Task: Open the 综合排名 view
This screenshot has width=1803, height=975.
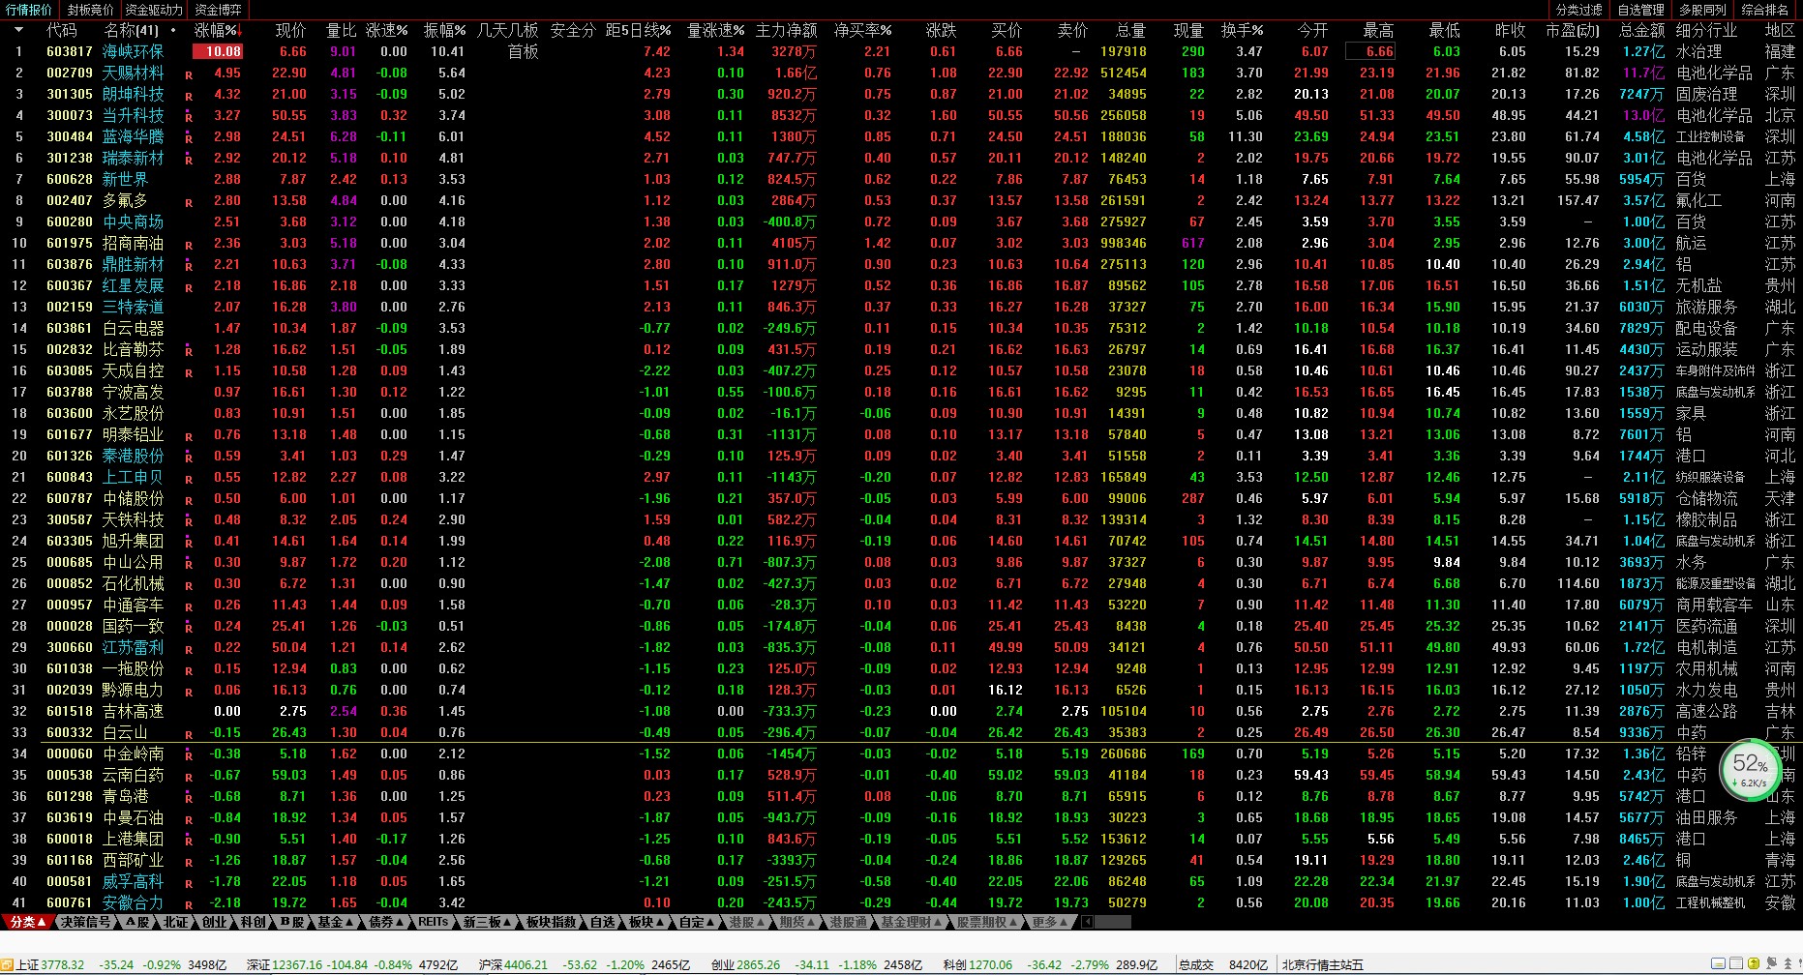Action: pos(1765,10)
